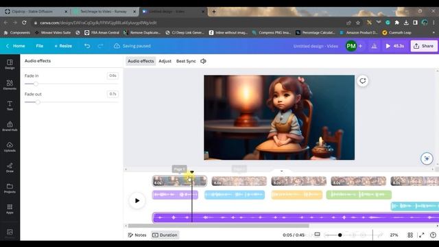439x247 pixels.
Task: Select the Text tool in sidebar
Action: click(x=10, y=106)
